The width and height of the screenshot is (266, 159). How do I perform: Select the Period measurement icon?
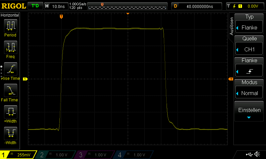pyautogui.click(x=11, y=26)
